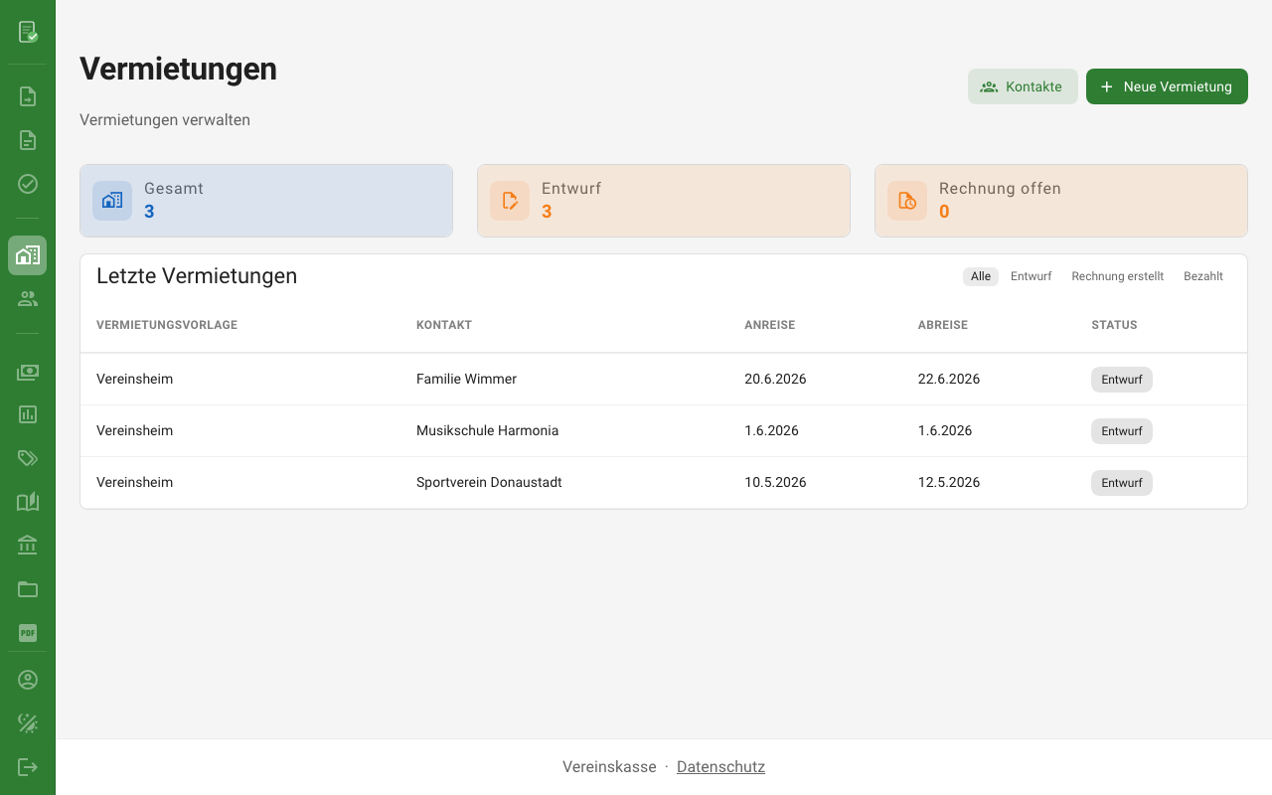The height and width of the screenshot is (795, 1272).
Task: Open the folder icon in the sidebar
Action: [x=28, y=589]
